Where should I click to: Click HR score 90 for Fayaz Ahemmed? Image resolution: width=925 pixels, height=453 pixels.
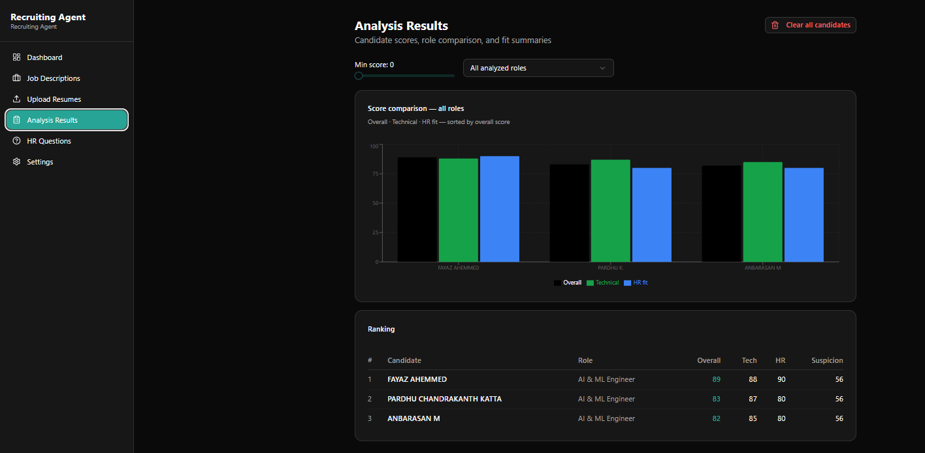click(781, 379)
